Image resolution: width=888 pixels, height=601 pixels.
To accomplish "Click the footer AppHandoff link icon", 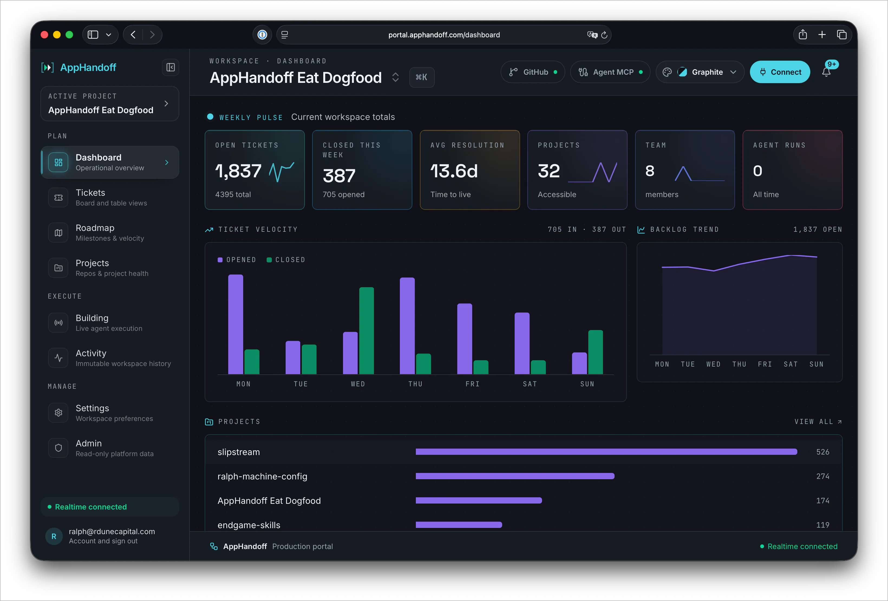I will [x=214, y=546].
